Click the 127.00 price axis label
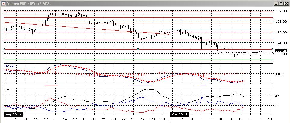This screenshot has width=290, height=123. (280, 11)
